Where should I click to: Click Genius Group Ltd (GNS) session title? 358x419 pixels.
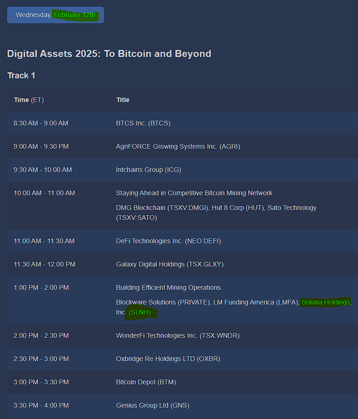pyautogui.click(x=153, y=405)
